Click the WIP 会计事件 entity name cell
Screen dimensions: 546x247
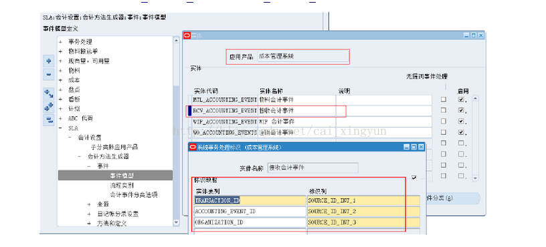[296, 121]
